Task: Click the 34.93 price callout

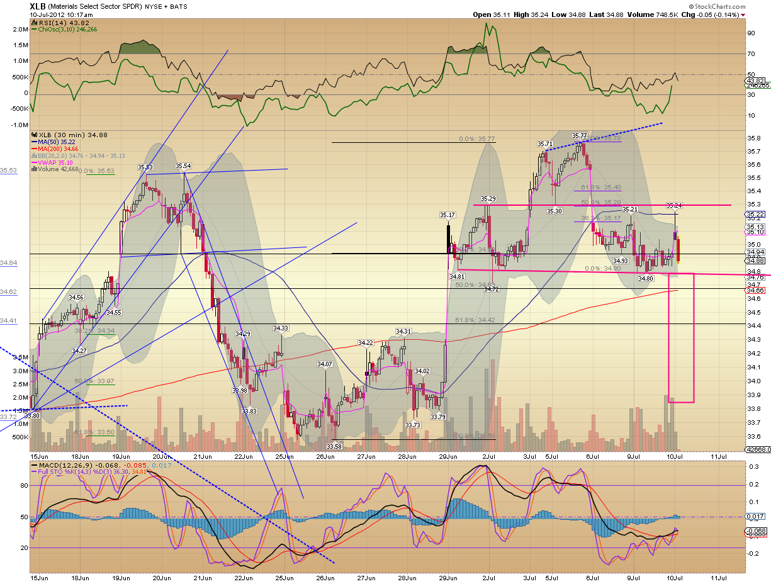Action: pyautogui.click(x=621, y=261)
